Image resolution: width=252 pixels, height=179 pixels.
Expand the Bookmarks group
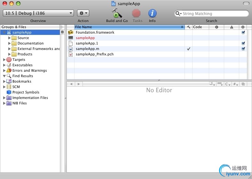tap(4, 81)
